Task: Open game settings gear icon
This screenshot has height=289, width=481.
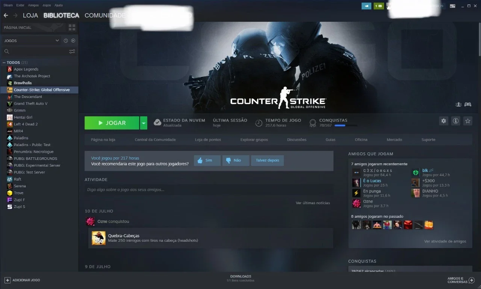Action: point(444,121)
